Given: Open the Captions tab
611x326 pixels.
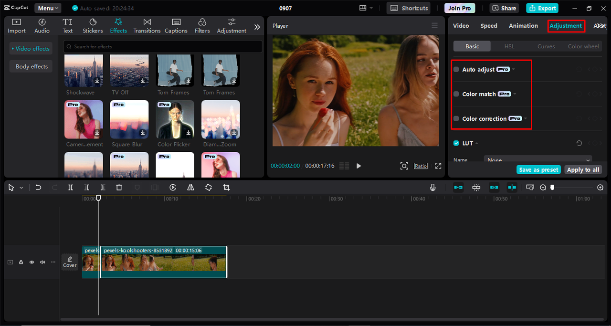Looking at the screenshot, I should pos(176,26).
